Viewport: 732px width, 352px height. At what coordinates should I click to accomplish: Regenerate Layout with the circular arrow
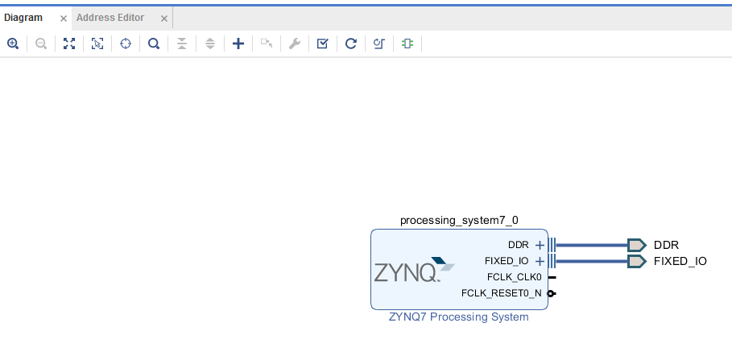[x=350, y=43]
